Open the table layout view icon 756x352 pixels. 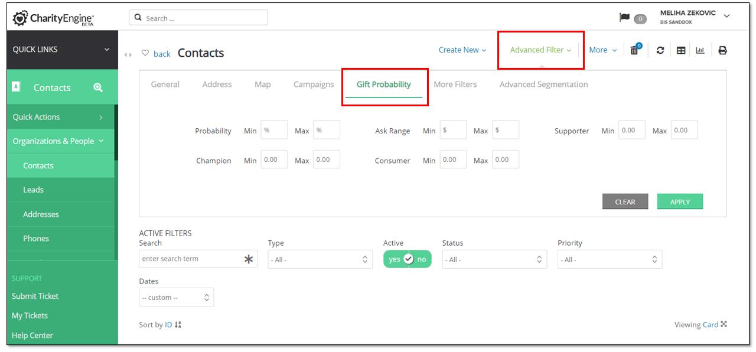[681, 50]
